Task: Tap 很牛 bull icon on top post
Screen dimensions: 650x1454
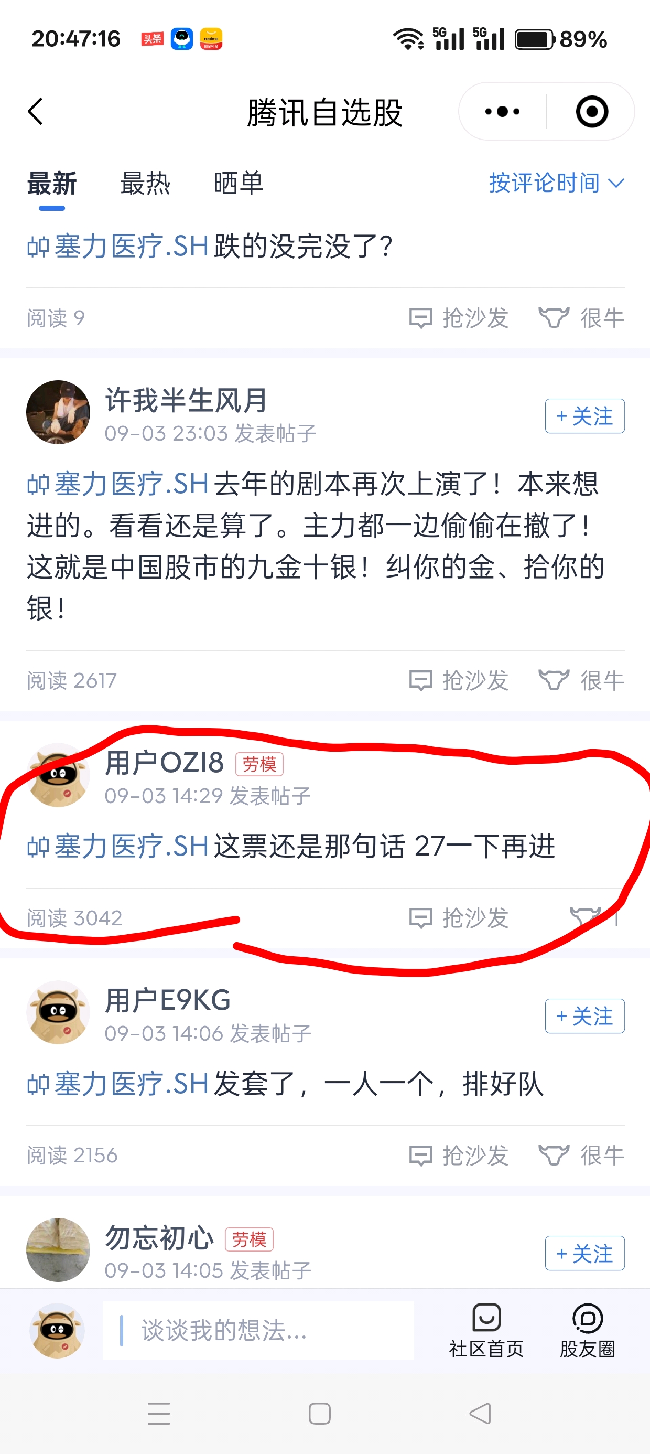Action: pyautogui.click(x=581, y=318)
